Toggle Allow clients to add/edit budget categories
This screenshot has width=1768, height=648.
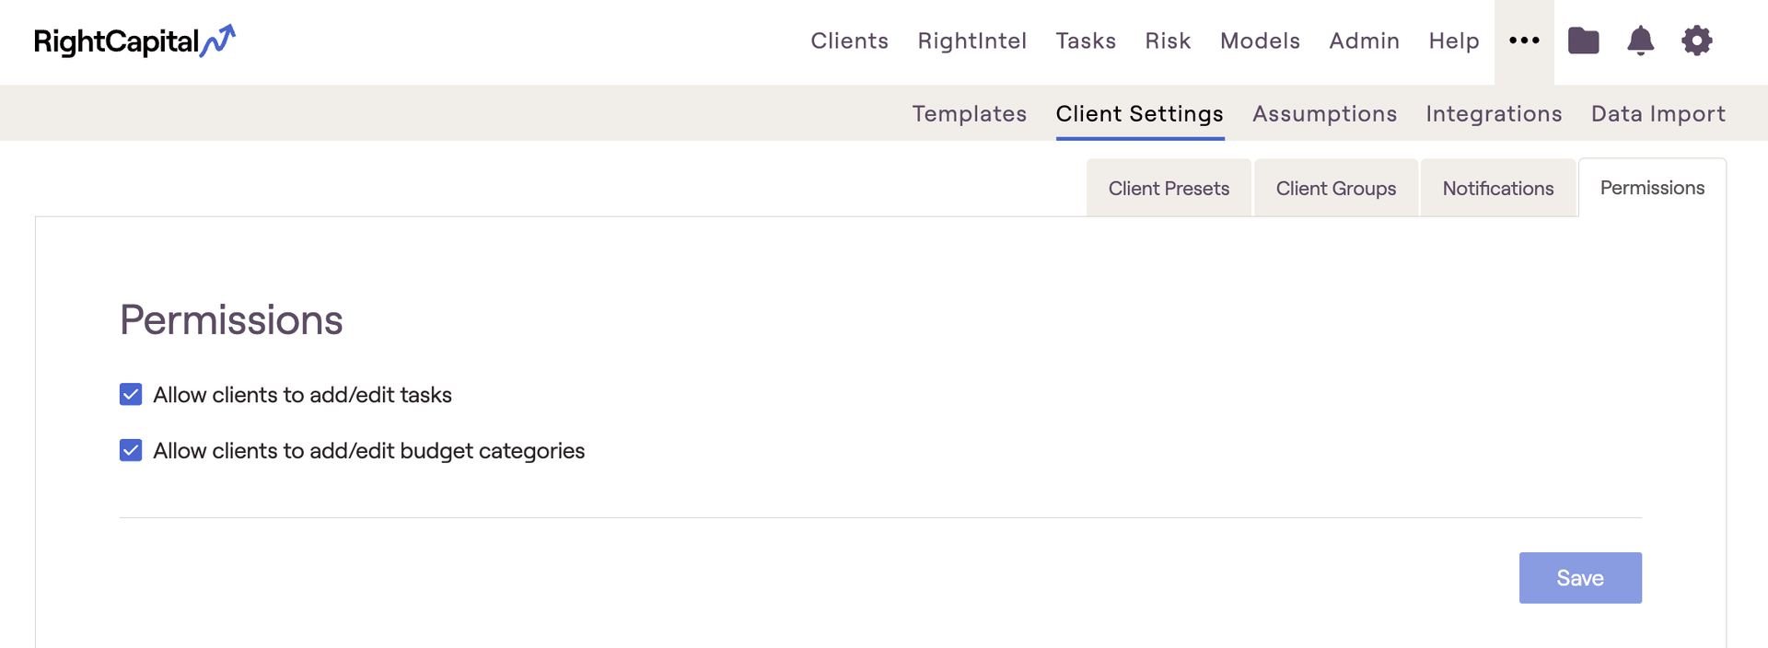[x=131, y=450]
